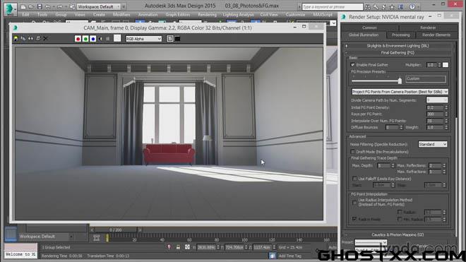This screenshot has height=262, width=466.
Task: Save the rendered image in frame window
Action: pyautogui.click(x=16, y=39)
